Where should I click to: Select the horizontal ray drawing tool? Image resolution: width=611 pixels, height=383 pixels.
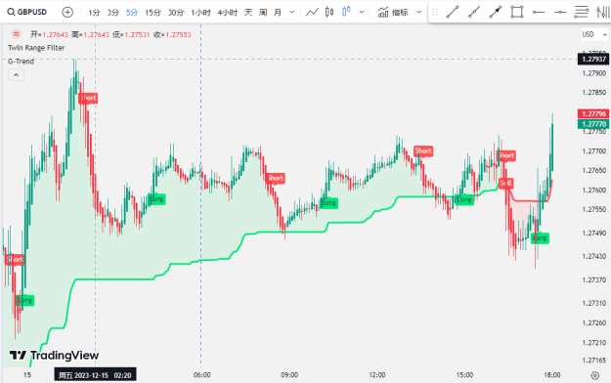coord(539,12)
